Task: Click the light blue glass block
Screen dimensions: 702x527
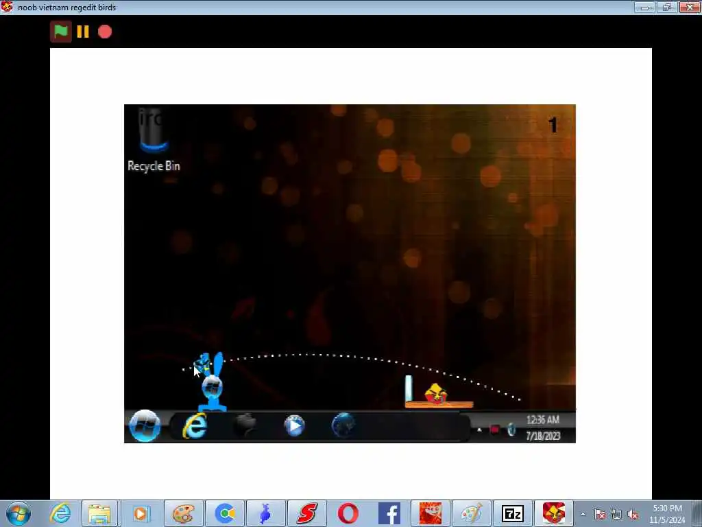Action: pyautogui.click(x=409, y=388)
